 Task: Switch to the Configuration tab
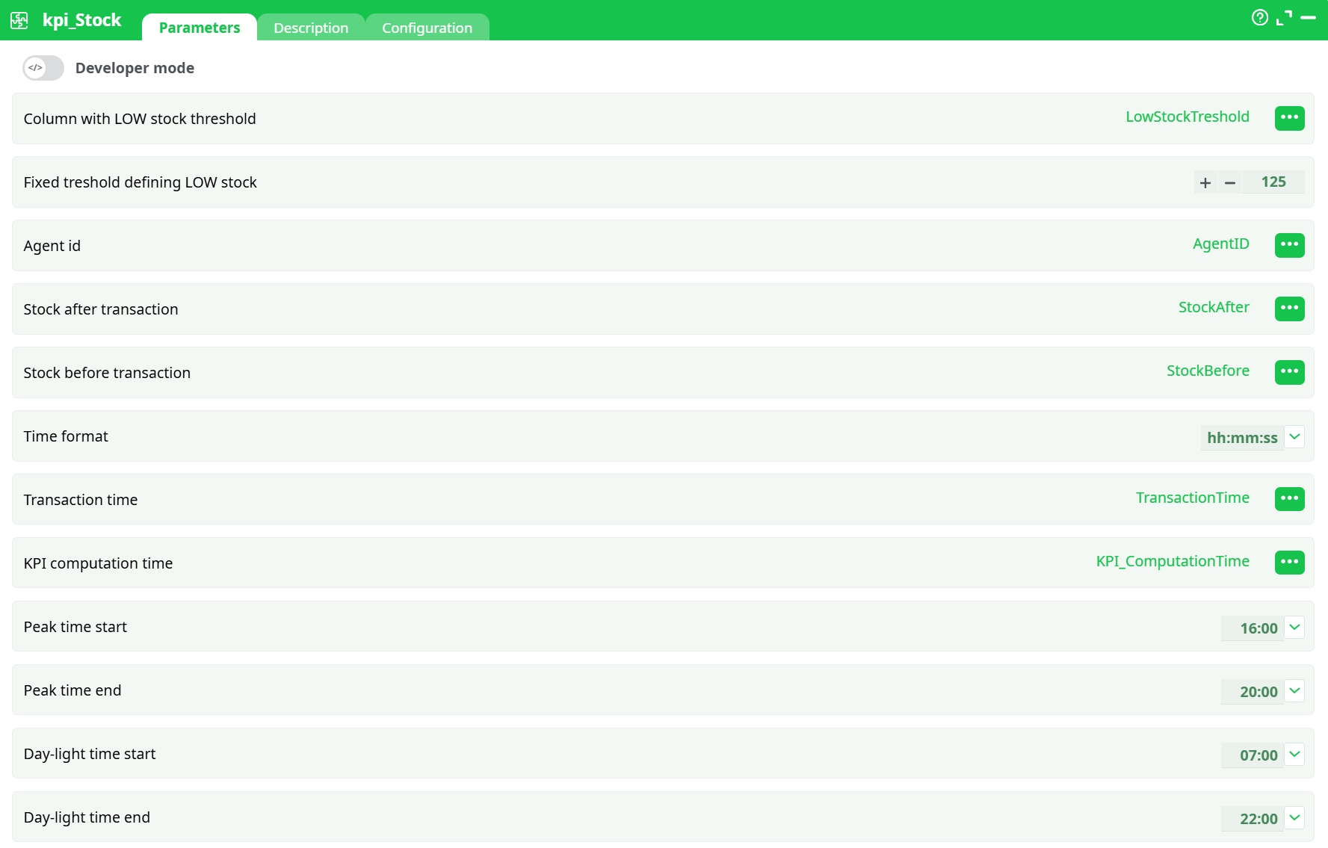pos(427,27)
